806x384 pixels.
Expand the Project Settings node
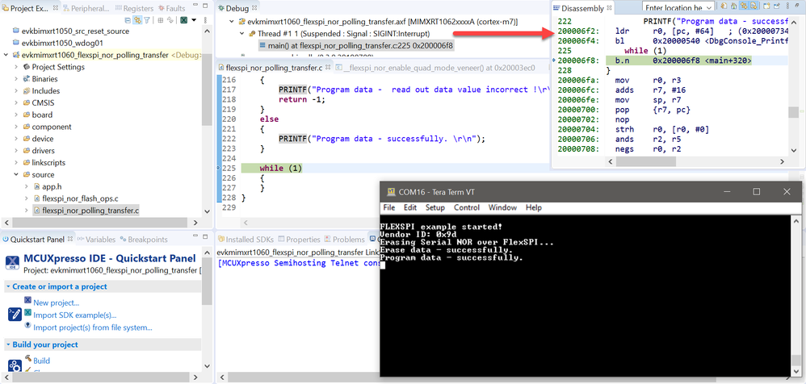point(17,67)
